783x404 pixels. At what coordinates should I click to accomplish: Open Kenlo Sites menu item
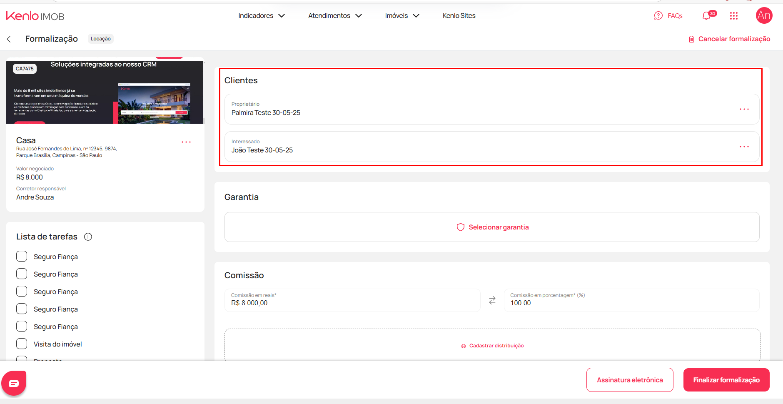(x=459, y=16)
